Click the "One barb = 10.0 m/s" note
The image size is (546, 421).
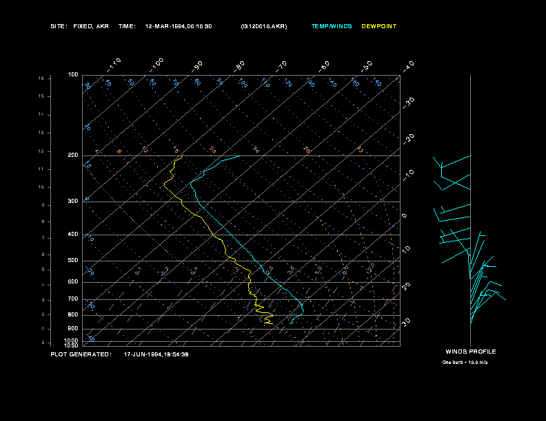[x=465, y=363]
